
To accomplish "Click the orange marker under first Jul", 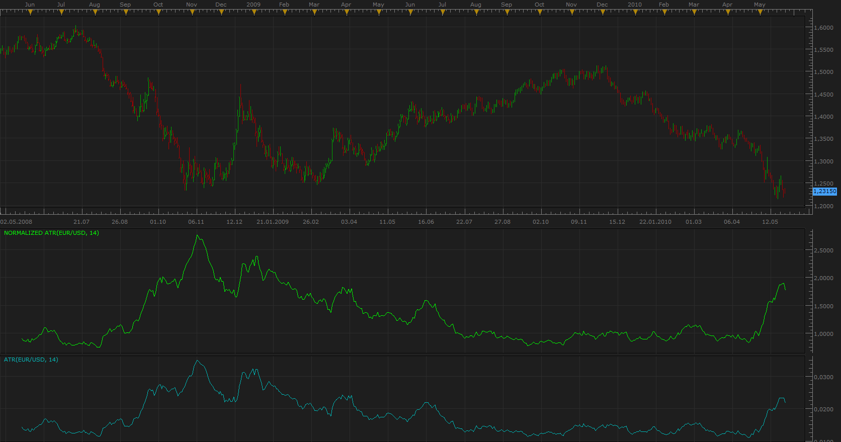I will pos(61,12).
